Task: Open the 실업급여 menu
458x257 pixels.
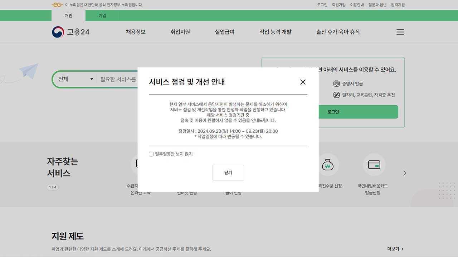Action: click(225, 32)
